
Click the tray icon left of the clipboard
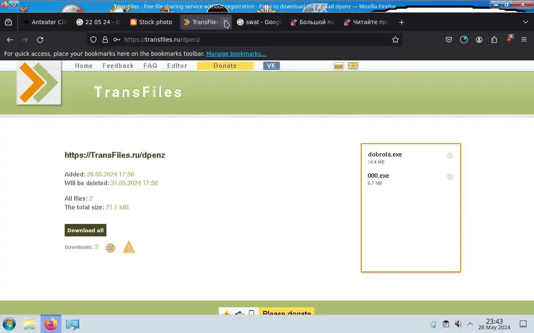(x=433, y=324)
